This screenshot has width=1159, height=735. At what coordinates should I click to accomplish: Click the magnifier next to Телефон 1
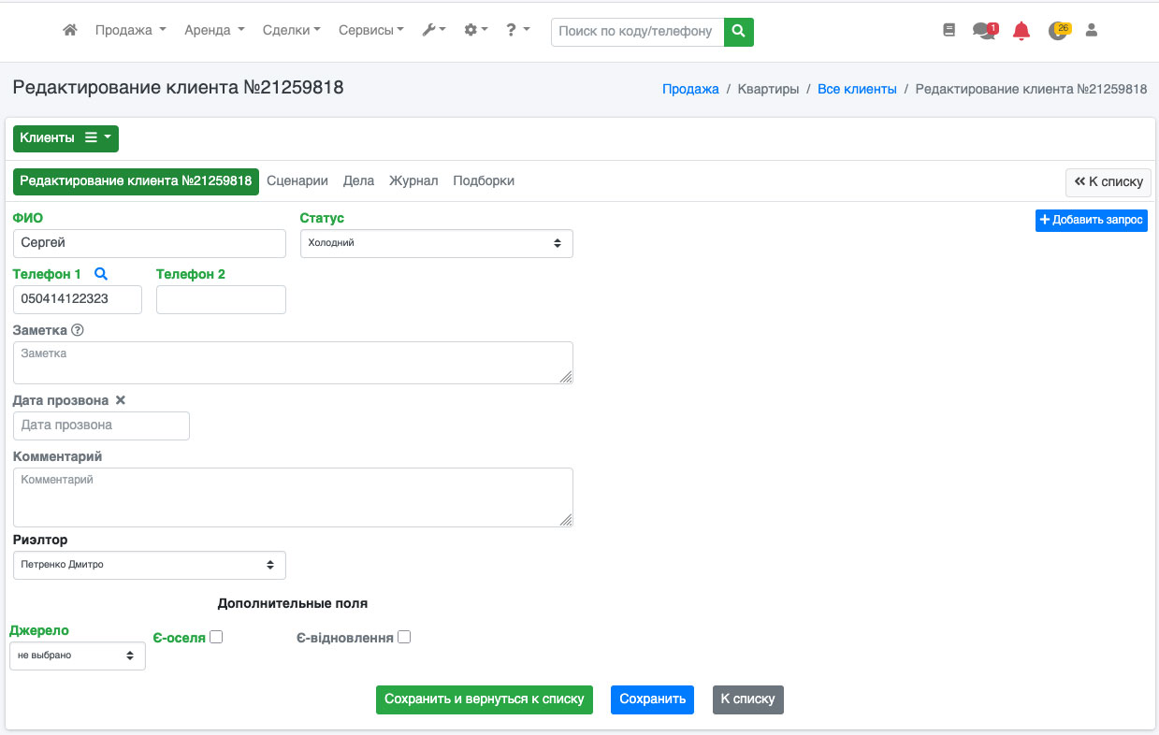(101, 274)
